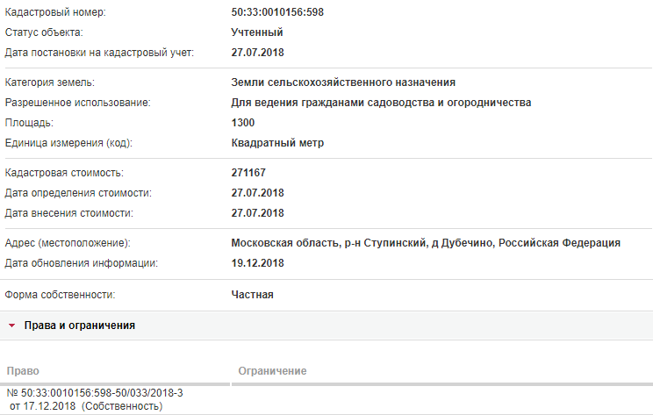Click the Дата постановки на кадастровый учет label
Viewport: 653px width, 415px height.
tap(99, 53)
